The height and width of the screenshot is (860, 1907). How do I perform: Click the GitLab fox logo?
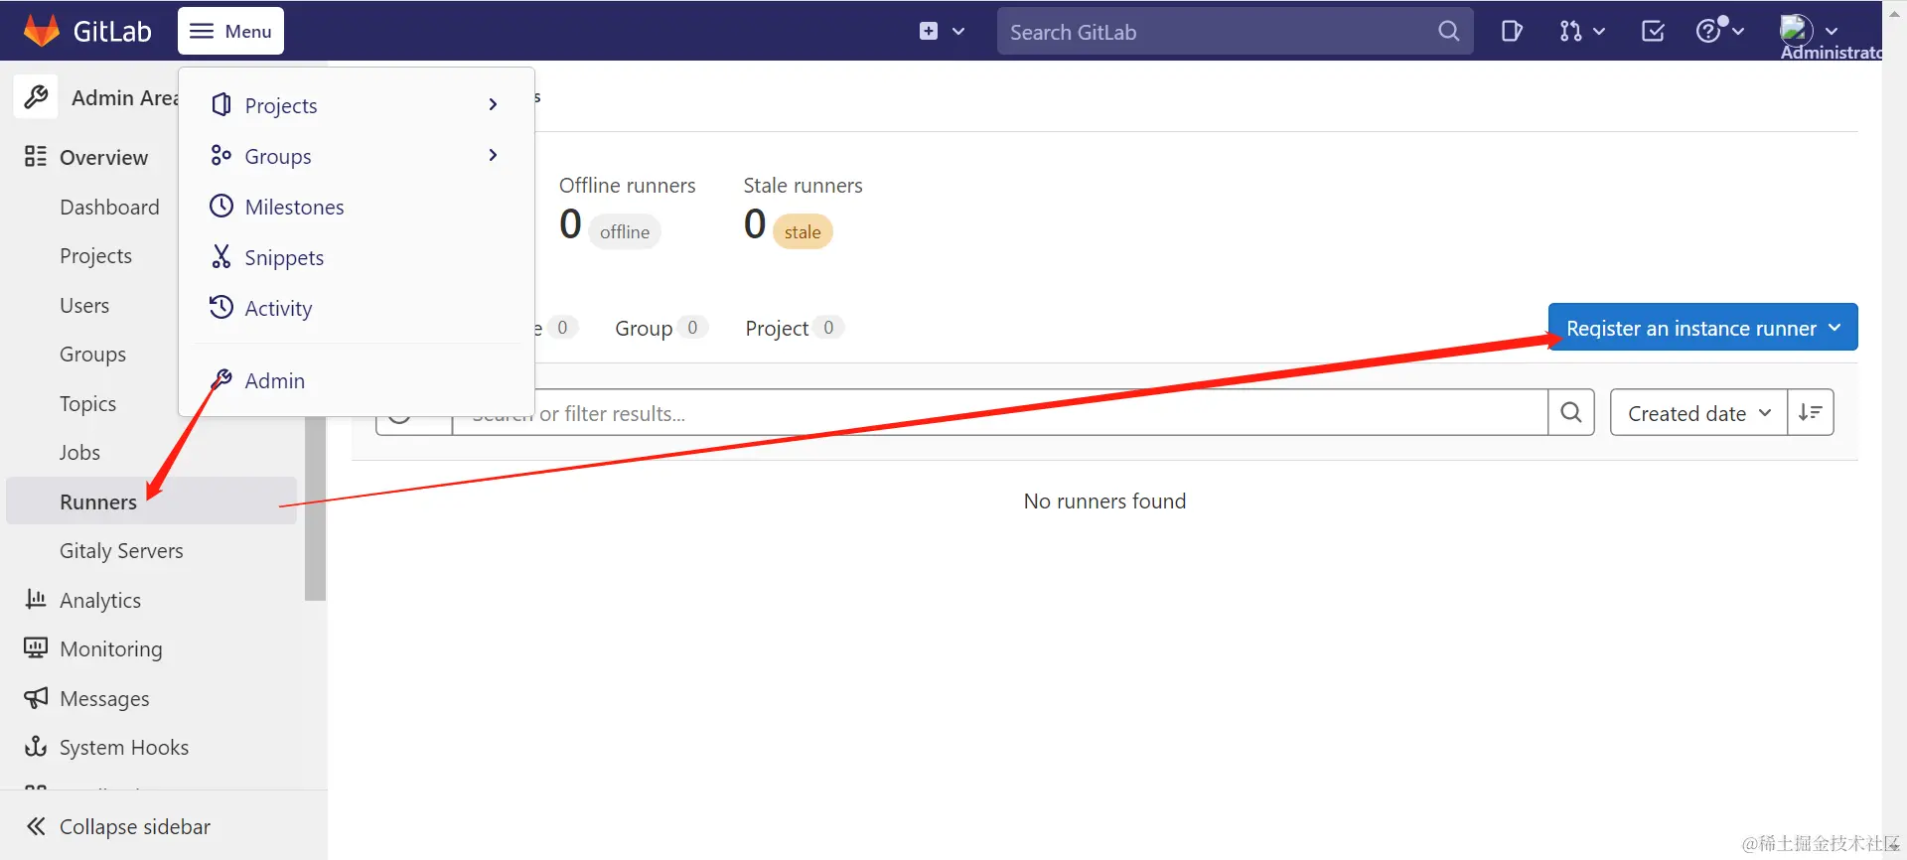[42, 31]
